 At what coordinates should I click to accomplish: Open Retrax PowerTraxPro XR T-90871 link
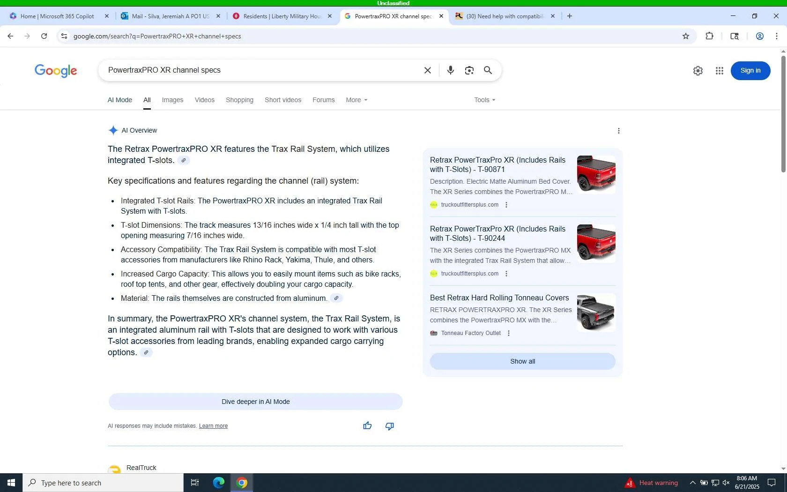(497, 164)
